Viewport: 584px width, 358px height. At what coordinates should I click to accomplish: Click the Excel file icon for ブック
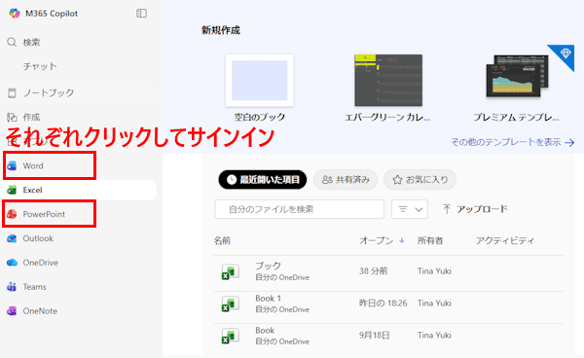[230, 271]
